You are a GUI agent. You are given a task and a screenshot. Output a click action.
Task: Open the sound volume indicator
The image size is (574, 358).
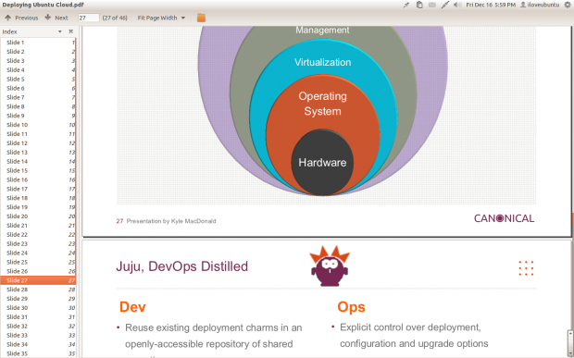point(457,5)
